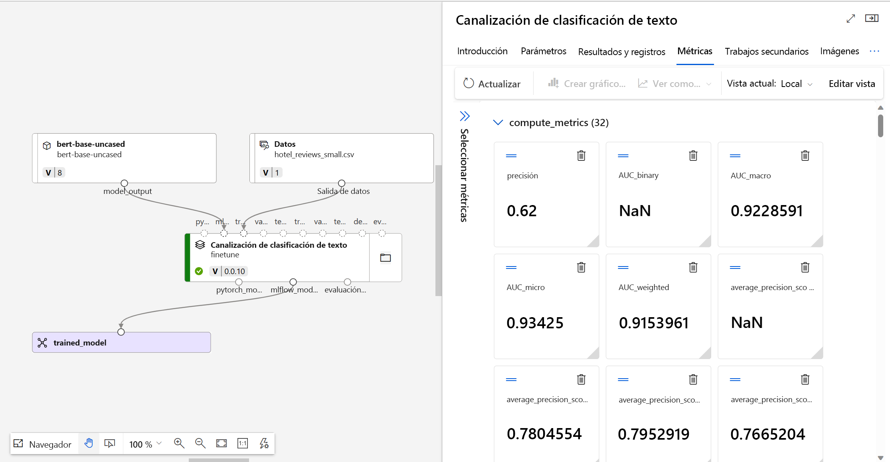The height and width of the screenshot is (462, 890).
Task: Zoom out on the canvas
Action: click(200, 443)
